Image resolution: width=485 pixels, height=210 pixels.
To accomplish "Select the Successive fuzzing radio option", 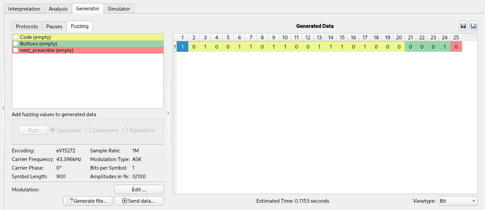I will pos(53,130).
